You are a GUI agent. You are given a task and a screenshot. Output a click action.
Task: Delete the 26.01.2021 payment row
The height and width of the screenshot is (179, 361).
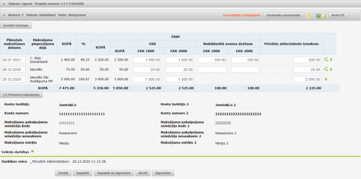point(331,60)
